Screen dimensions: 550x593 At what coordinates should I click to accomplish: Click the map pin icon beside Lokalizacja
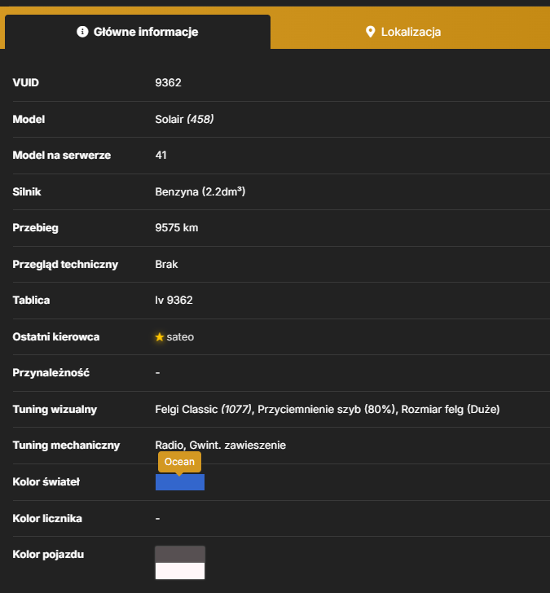point(370,32)
